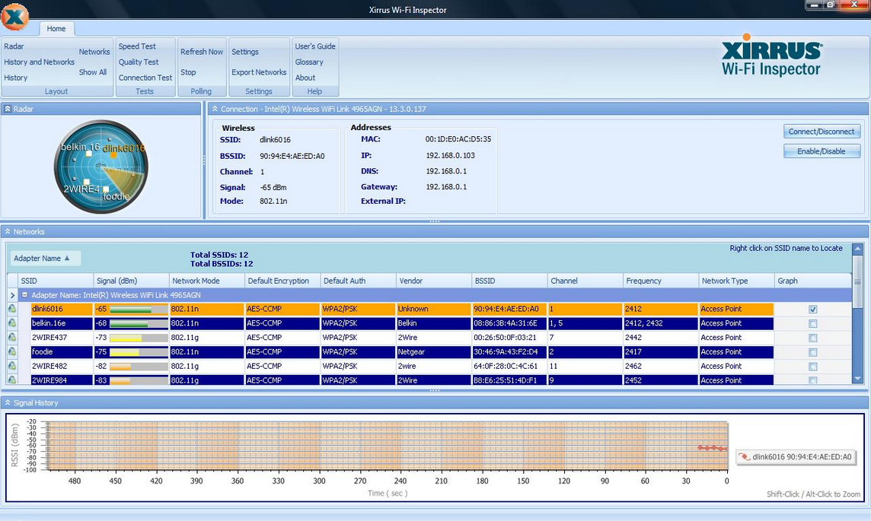Enable graph checkbox for foodie
The width and height of the screenshot is (871, 521).
[812, 352]
